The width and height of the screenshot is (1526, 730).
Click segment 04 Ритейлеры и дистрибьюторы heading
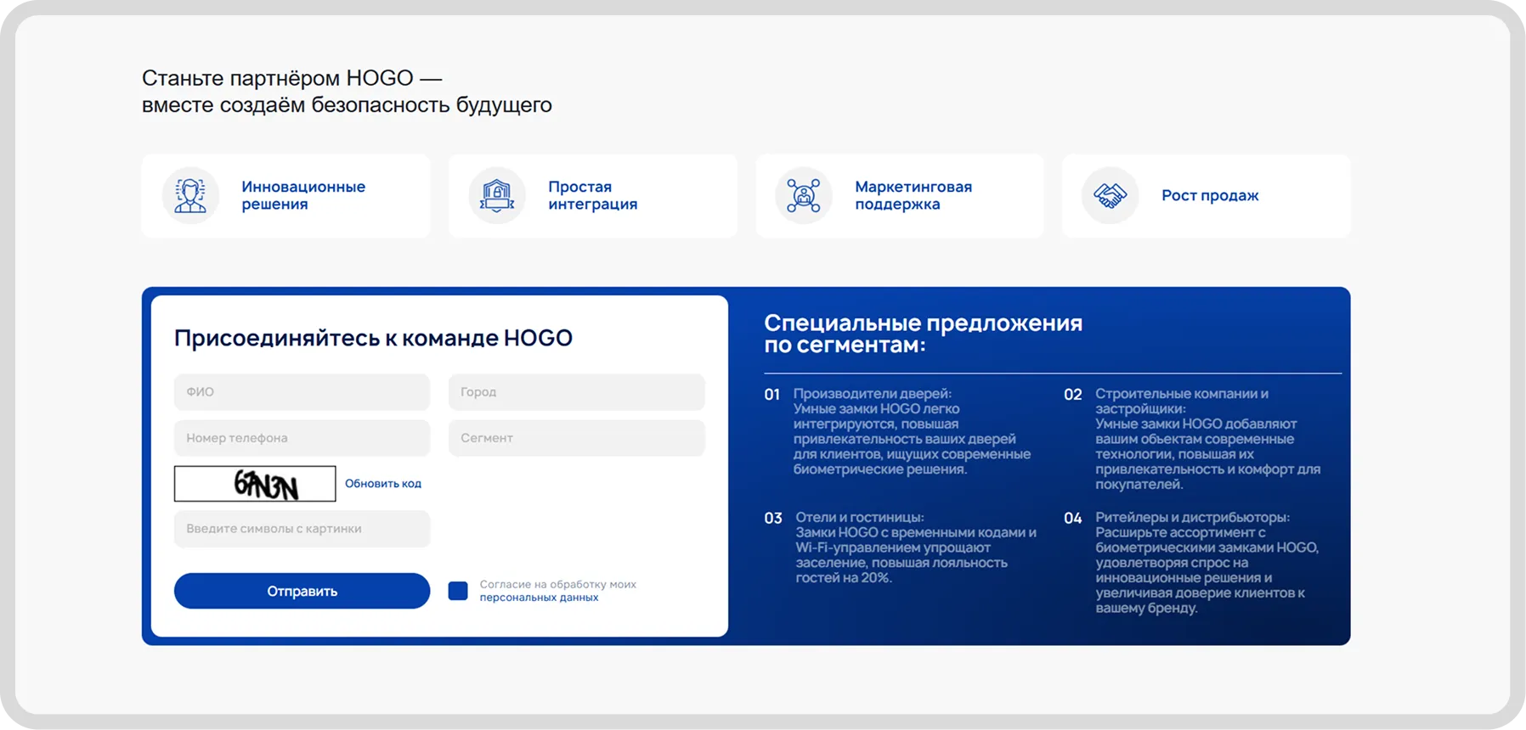(1192, 518)
